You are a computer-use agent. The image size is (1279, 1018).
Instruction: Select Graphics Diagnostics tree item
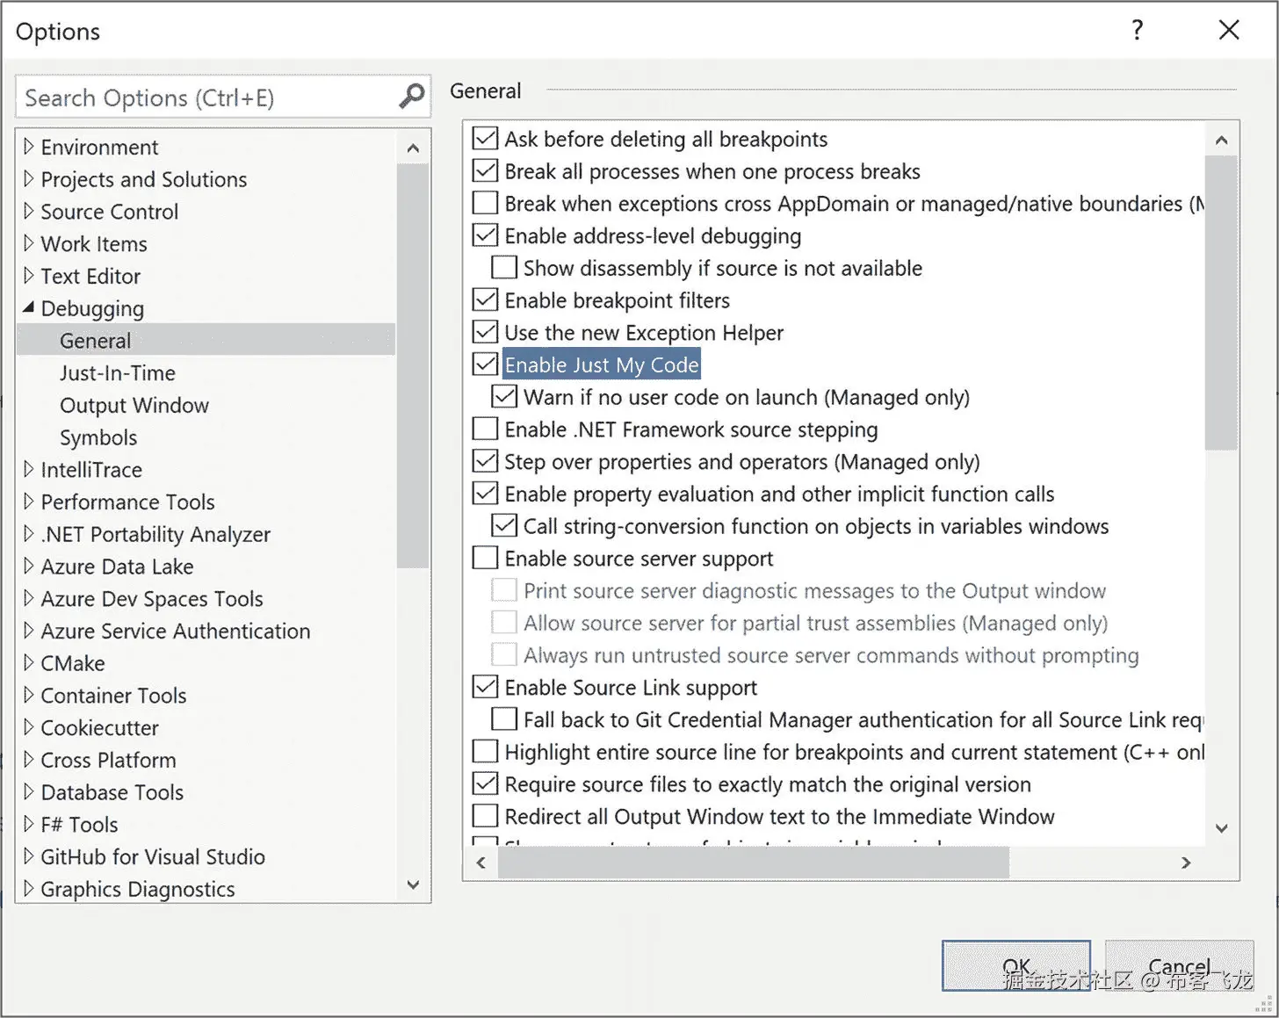138,889
